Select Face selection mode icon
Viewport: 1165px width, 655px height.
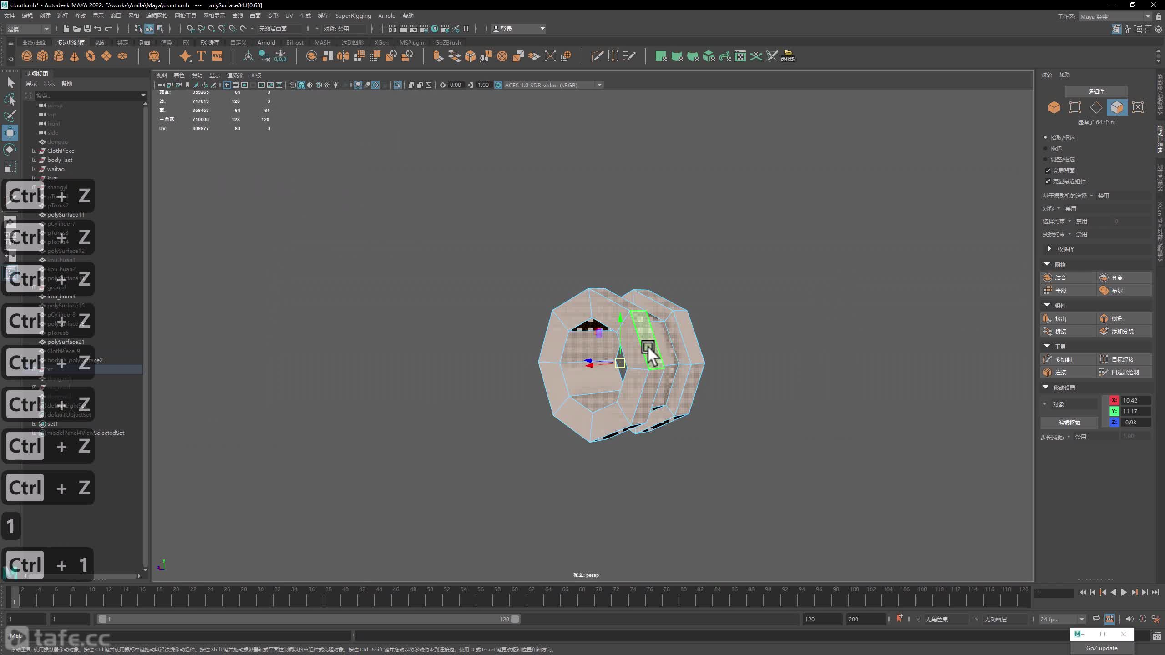pyautogui.click(x=1117, y=107)
